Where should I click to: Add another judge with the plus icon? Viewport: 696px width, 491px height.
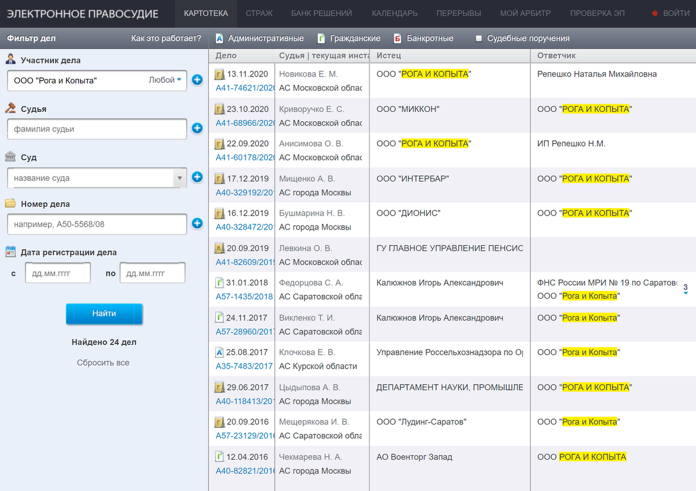pos(197,128)
